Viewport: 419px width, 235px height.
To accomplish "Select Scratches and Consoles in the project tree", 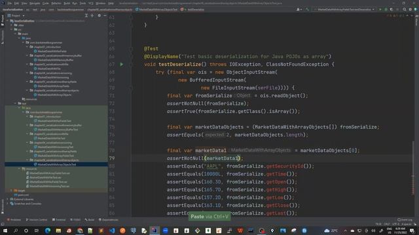I will point(26,204).
